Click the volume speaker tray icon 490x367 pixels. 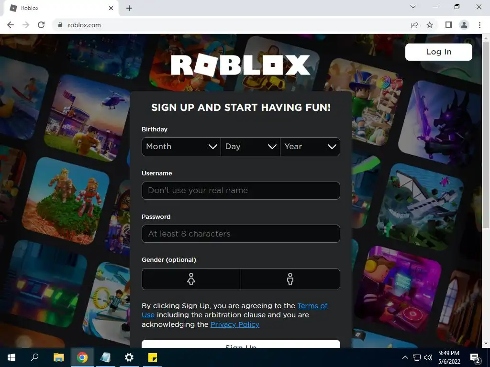click(x=428, y=357)
